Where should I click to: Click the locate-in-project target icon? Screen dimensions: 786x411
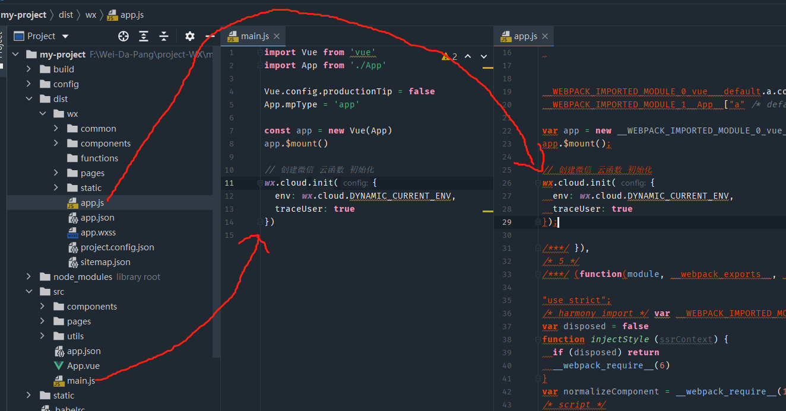point(123,36)
